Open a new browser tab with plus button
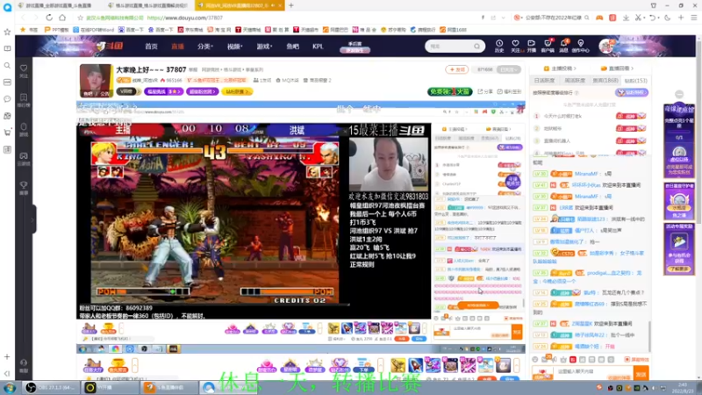Image resolution: width=702 pixels, height=395 pixels. pos(291,5)
